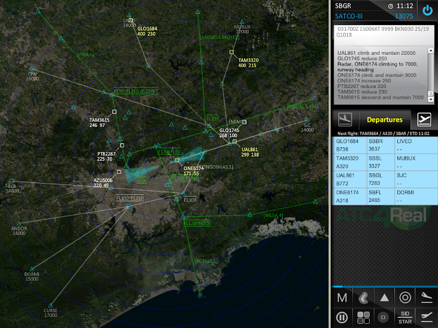Viewport: 438px width, 328px height.
Task: Toggle the range rings icon
Action: click(405, 298)
